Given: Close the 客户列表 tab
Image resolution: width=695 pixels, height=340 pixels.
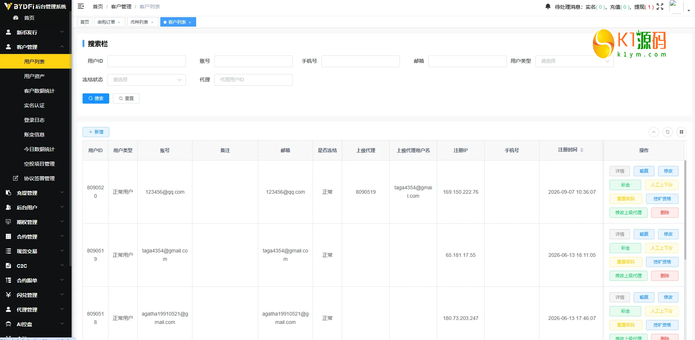Looking at the screenshot, I should pos(190,22).
